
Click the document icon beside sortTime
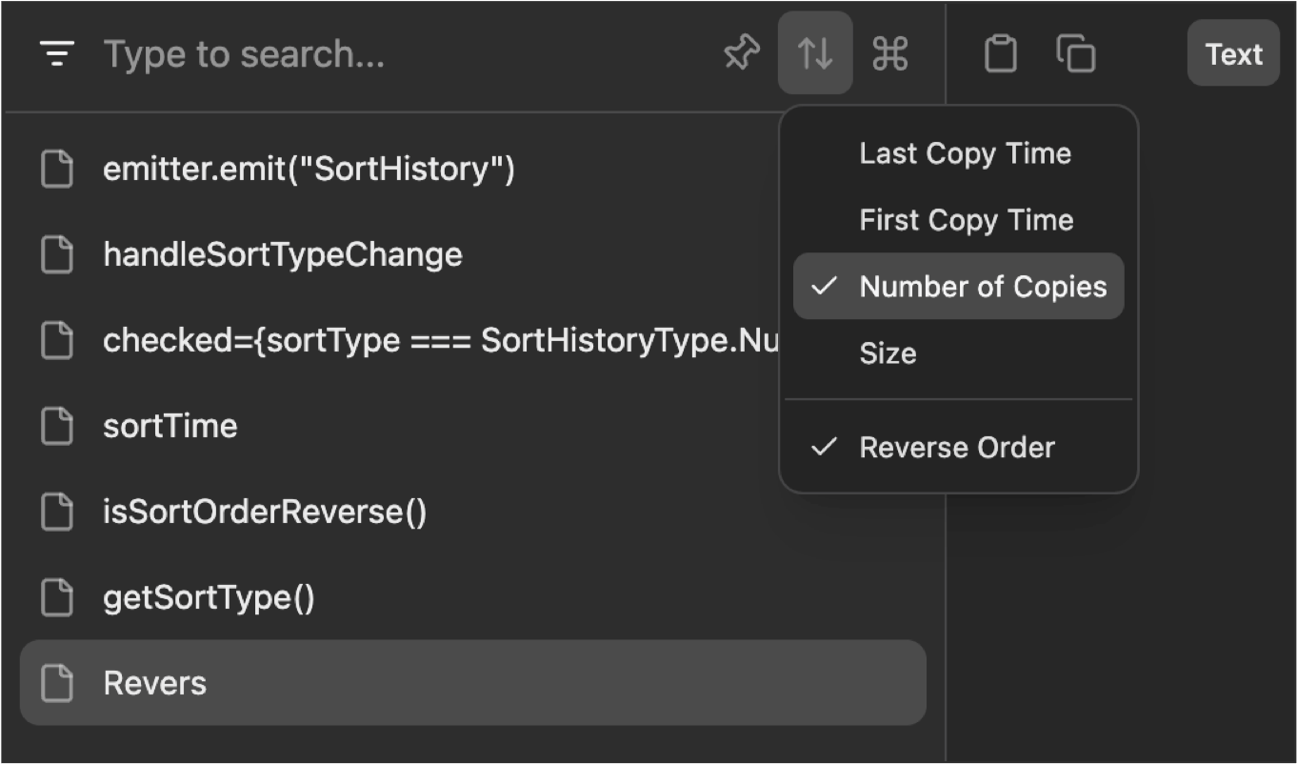(x=57, y=426)
